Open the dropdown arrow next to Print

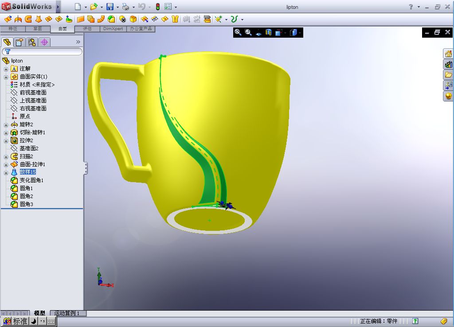pyautogui.click(x=133, y=7)
